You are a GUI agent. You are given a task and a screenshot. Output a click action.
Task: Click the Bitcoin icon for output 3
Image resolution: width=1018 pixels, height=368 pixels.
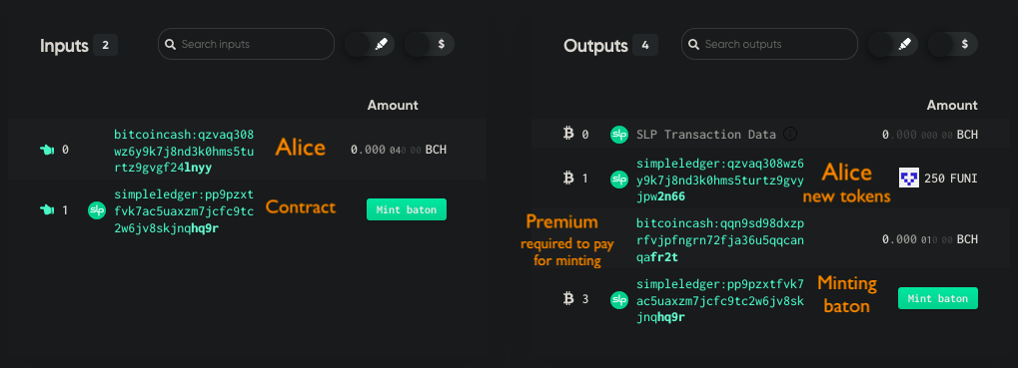[x=569, y=298]
